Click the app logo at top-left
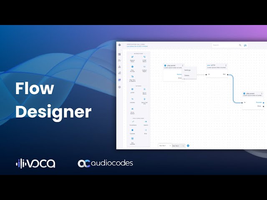The image size is (267, 200). coord(120,45)
